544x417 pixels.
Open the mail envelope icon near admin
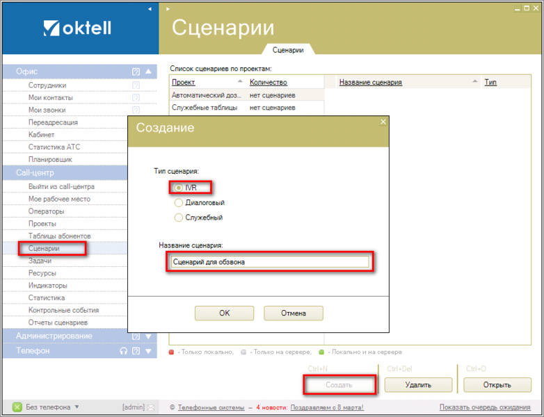(x=150, y=407)
